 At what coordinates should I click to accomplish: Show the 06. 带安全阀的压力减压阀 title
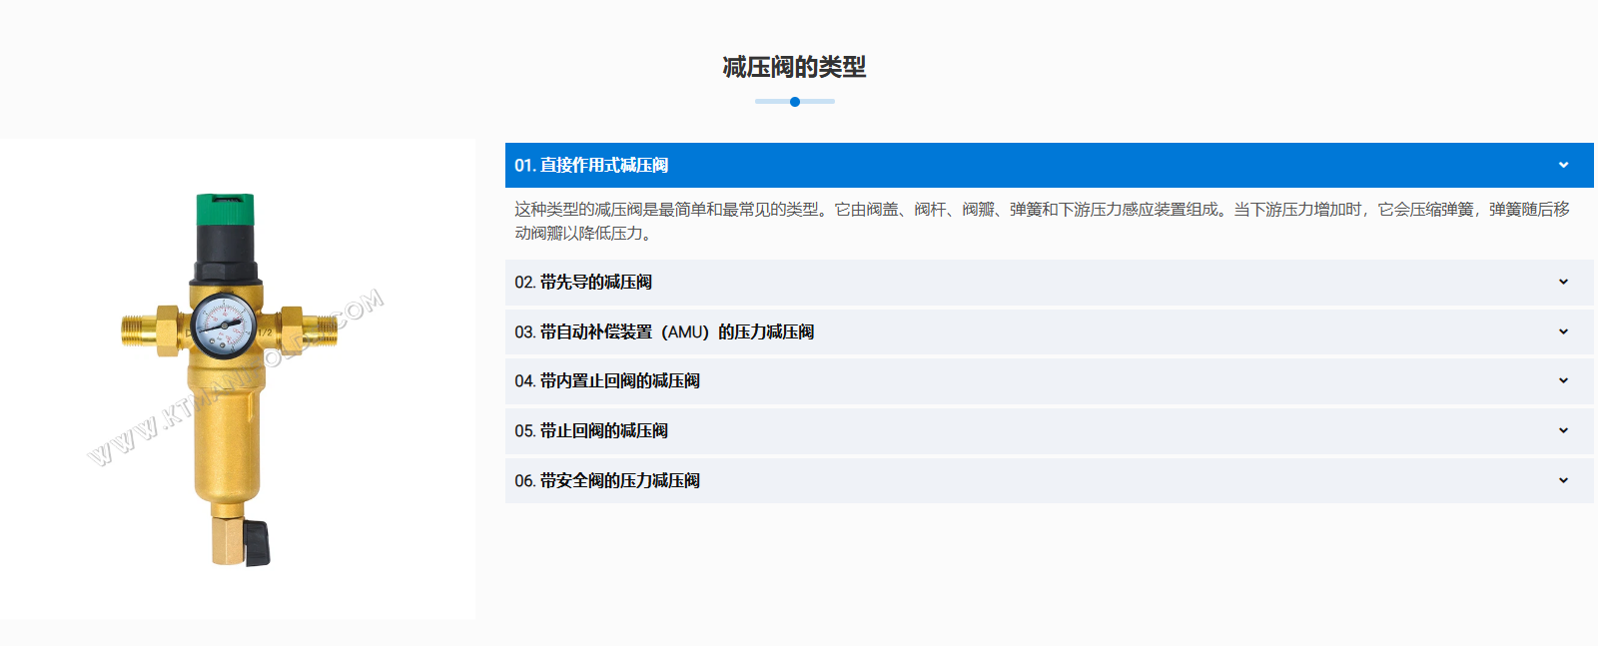pyautogui.click(x=607, y=481)
